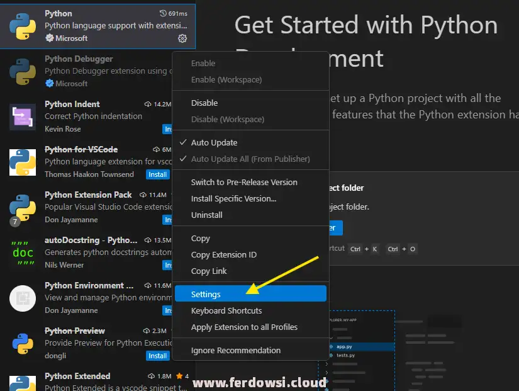Install the Python for VSCode extension
This screenshot has width=519, height=391.
(x=157, y=174)
